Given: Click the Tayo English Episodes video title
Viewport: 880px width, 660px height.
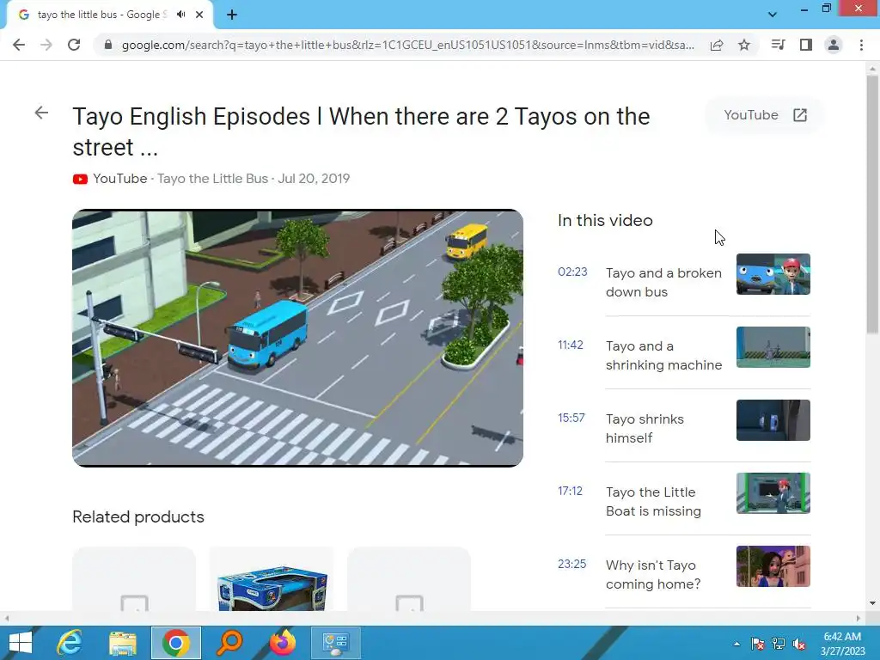Looking at the screenshot, I should tap(361, 131).
